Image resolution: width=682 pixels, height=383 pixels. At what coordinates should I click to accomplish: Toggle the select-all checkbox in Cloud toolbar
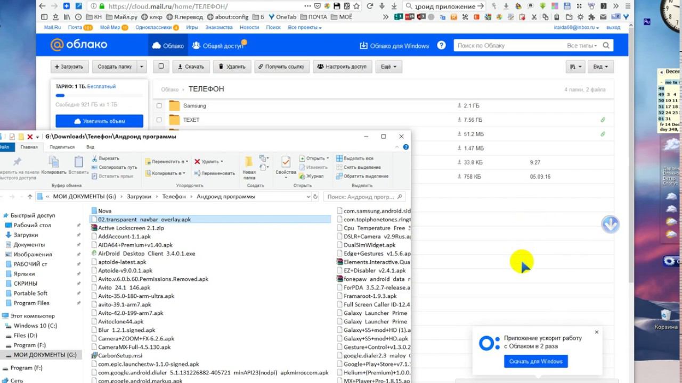[161, 66]
